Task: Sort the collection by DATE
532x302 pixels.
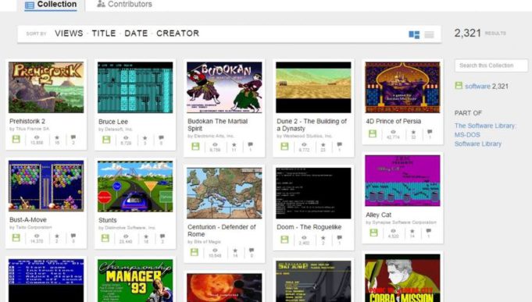Action: click(x=136, y=34)
